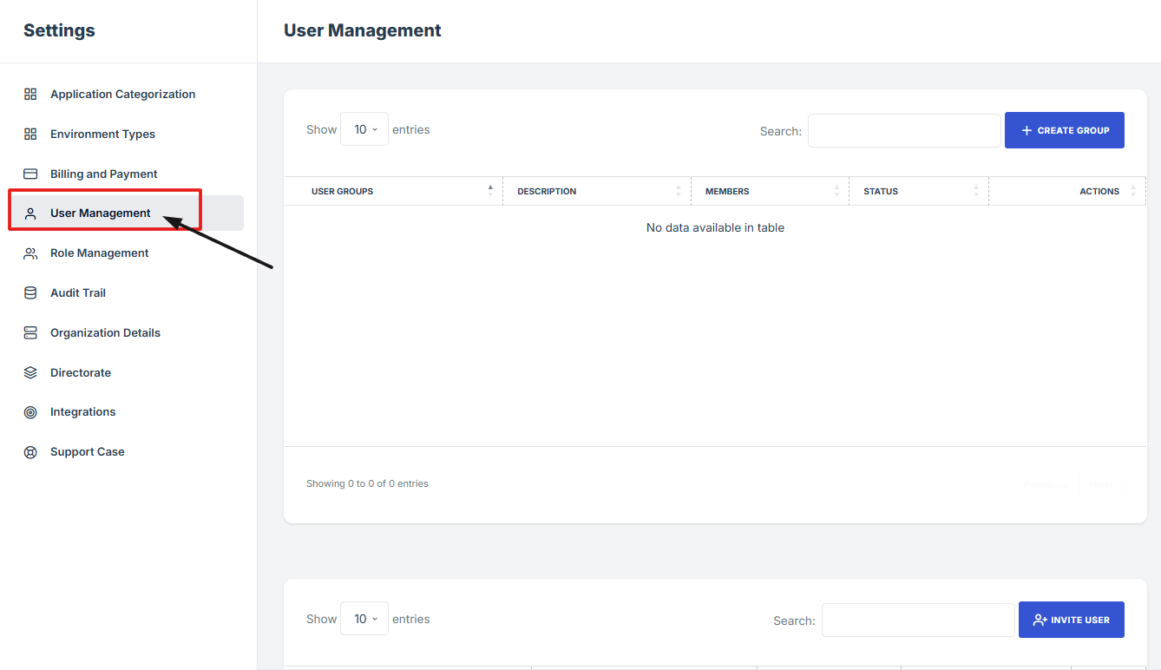The width and height of the screenshot is (1161, 670).
Task: Click the Application Categorization grid icon
Action: [x=30, y=94]
